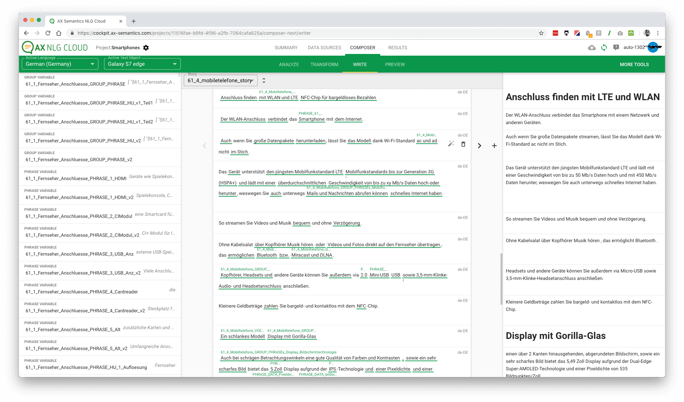Screen dimensions: 684x402
Task: Click the magic wand icon on the sentence
Action: [451, 144]
